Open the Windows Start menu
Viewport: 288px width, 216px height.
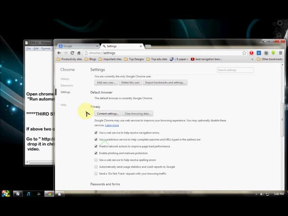6,194
